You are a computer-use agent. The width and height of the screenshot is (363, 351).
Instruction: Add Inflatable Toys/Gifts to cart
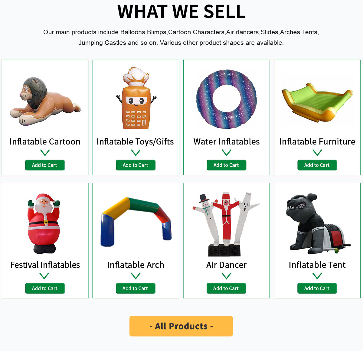point(136,165)
